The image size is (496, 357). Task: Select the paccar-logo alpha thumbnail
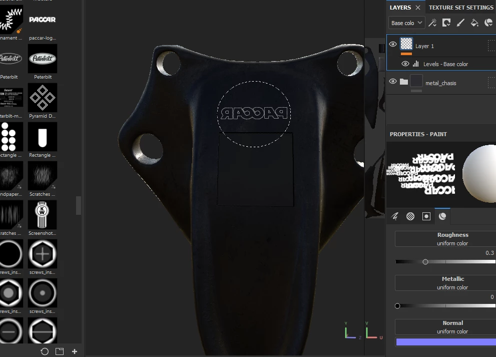click(x=43, y=20)
